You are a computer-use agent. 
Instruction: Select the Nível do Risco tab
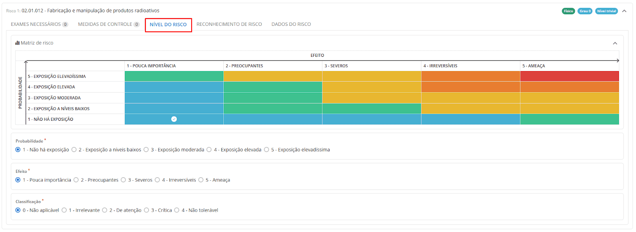point(168,25)
